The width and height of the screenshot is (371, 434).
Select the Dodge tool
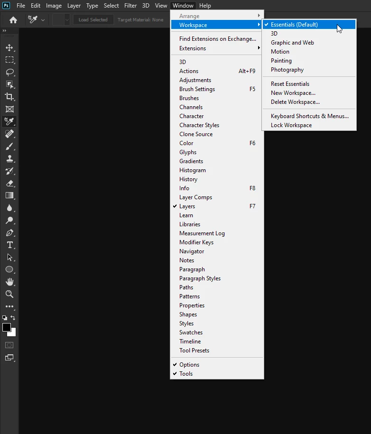9,220
